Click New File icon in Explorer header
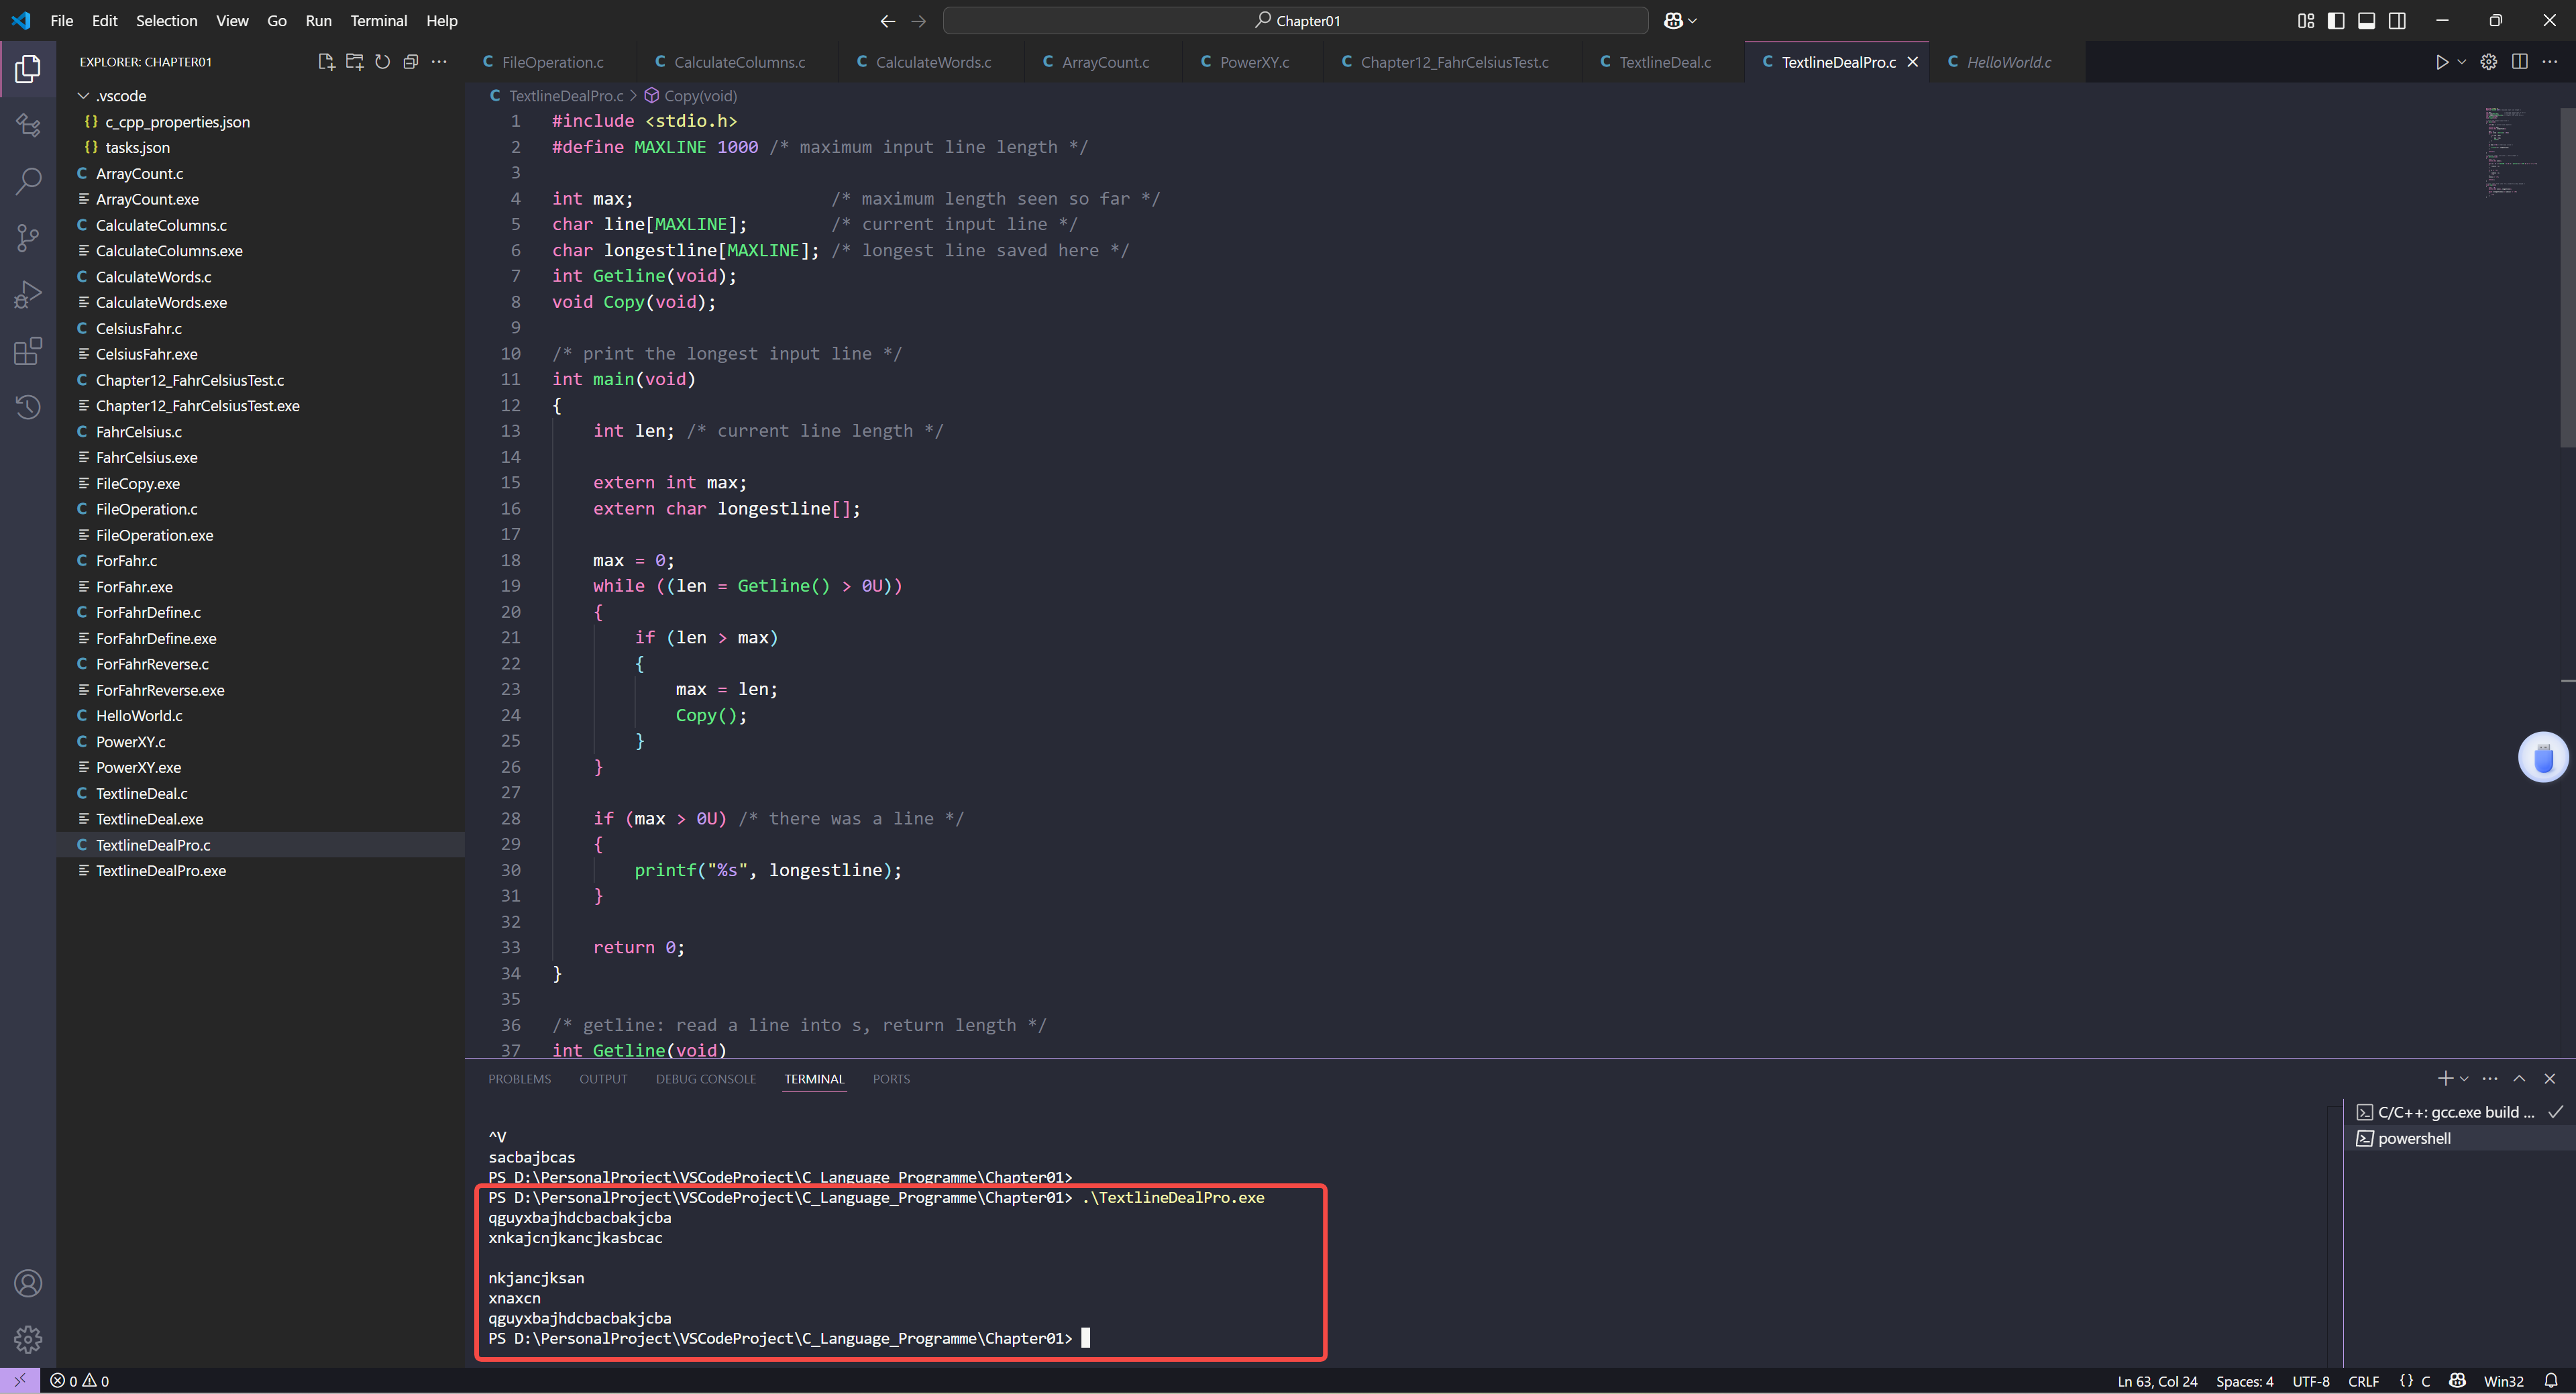 point(326,62)
